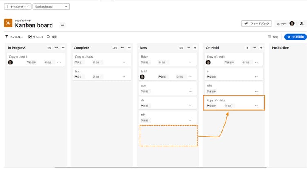307x175 pixels.
Task: Click the search (検索) magnifier icon
Action: [48, 37]
